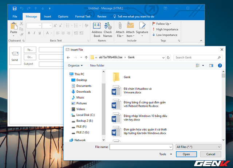This screenshot has width=233, height=168.
Task: Click the Search Genk box
Action: [x=198, y=57]
